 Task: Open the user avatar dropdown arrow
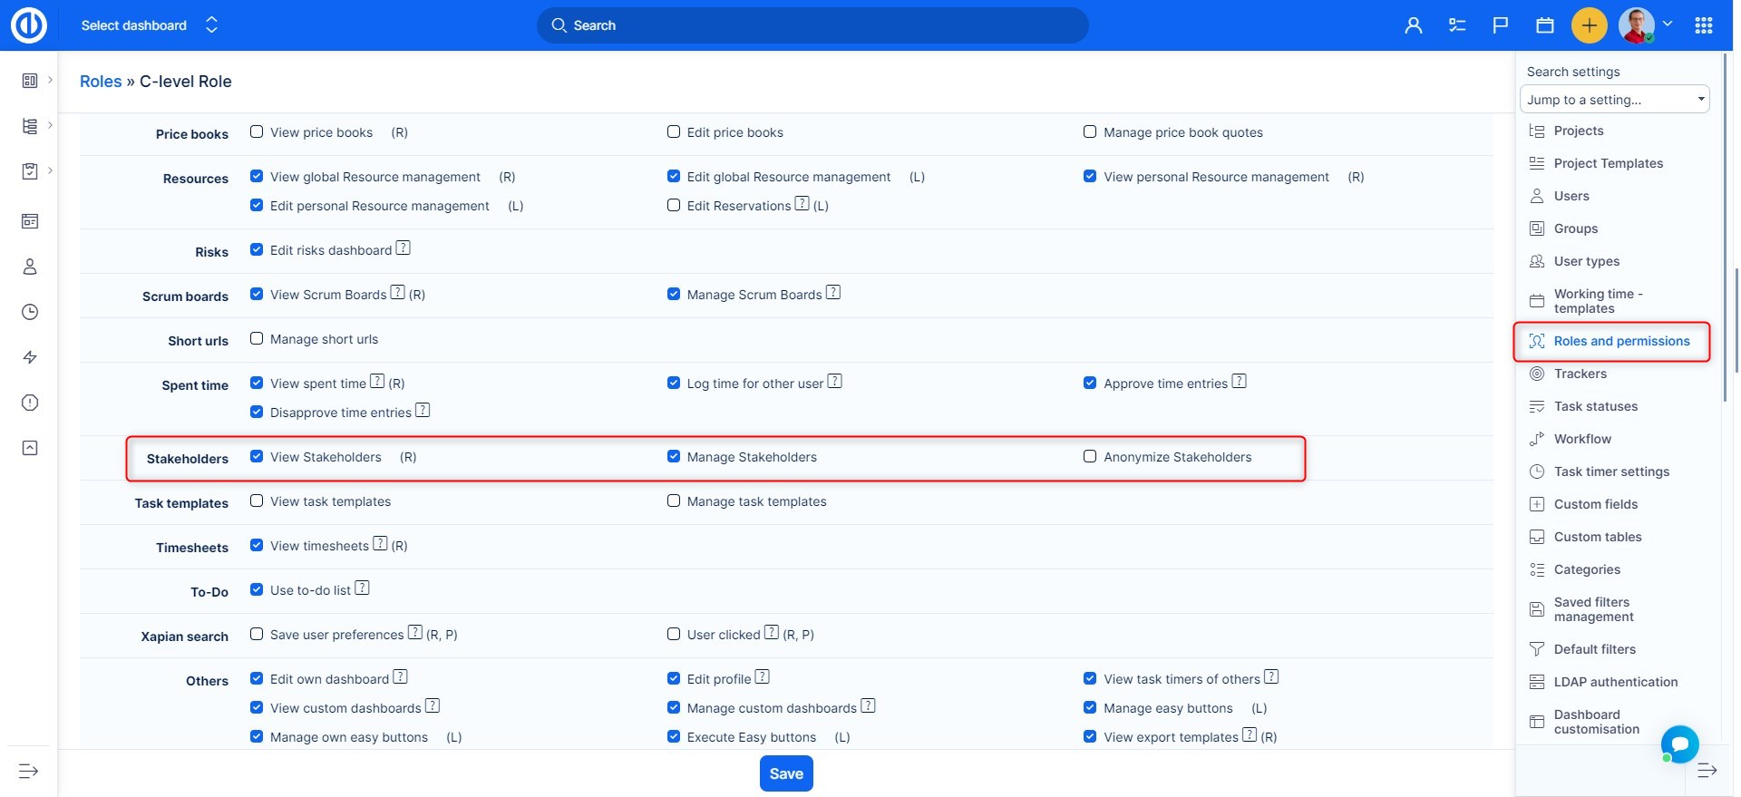(1667, 24)
